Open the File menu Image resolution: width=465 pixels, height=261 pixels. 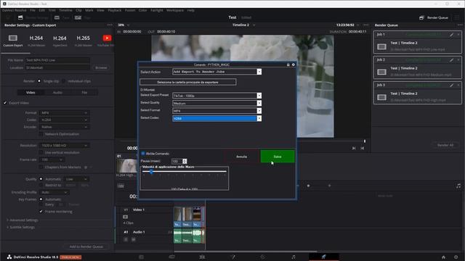point(32,10)
